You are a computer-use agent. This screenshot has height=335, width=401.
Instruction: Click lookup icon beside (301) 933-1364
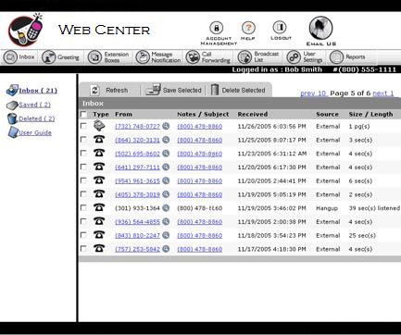point(166,208)
